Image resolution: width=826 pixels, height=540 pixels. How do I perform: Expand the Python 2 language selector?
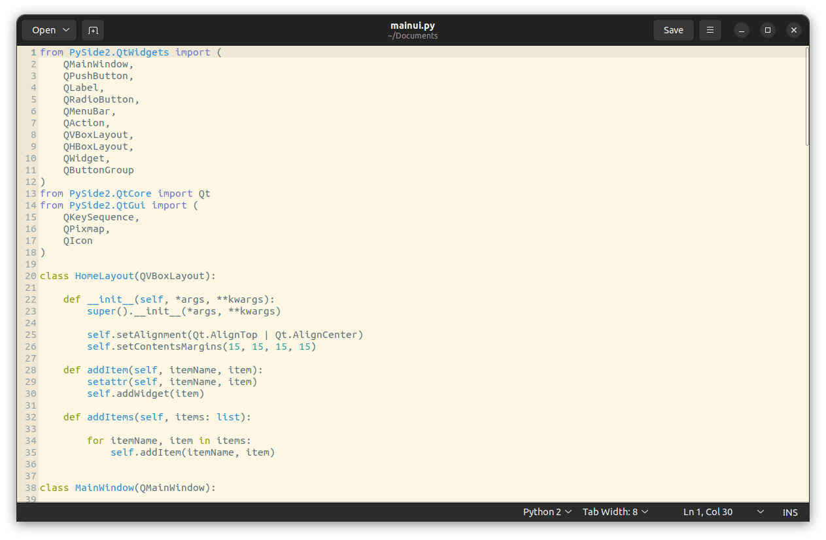click(x=547, y=512)
